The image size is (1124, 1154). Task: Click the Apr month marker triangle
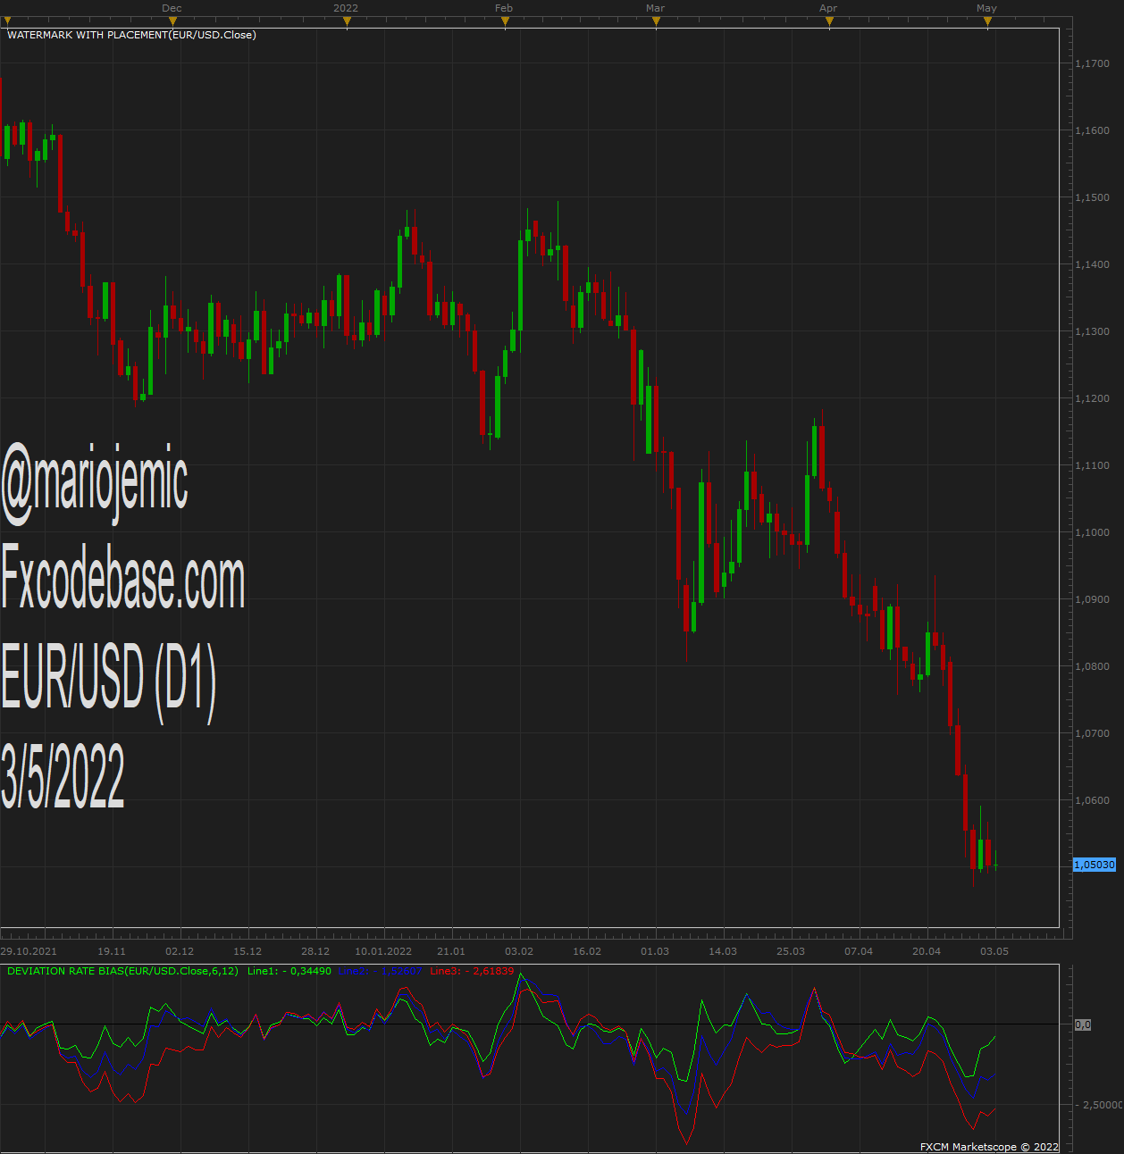click(829, 22)
